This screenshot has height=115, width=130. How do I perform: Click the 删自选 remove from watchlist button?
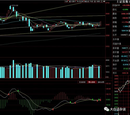(87, 2)
